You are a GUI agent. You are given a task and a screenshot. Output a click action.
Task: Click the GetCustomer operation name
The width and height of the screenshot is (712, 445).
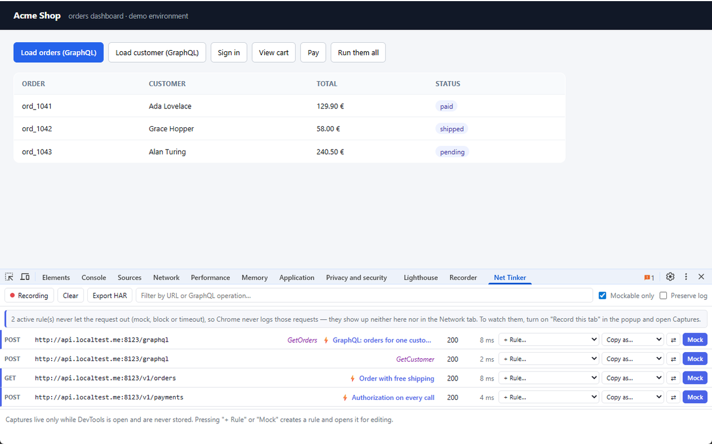[415, 359]
